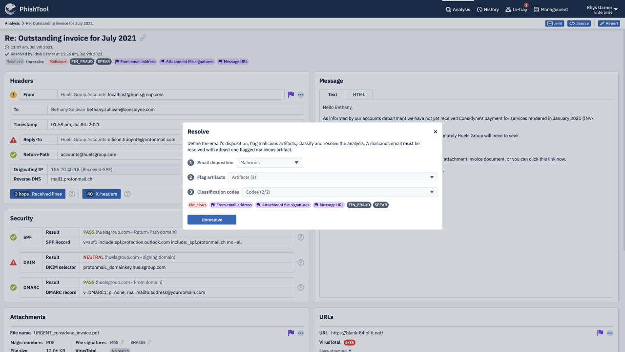Click the Return-Path green check icon
The width and height of the screenshot is (625, 352).
click(x=13, y=154)
